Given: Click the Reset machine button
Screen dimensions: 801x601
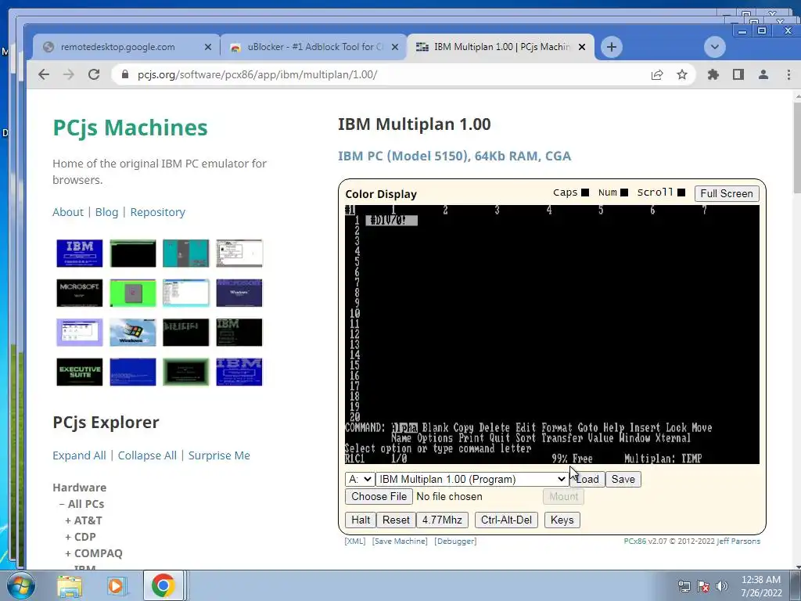Looking at the screenshot, I should [396, 520].
